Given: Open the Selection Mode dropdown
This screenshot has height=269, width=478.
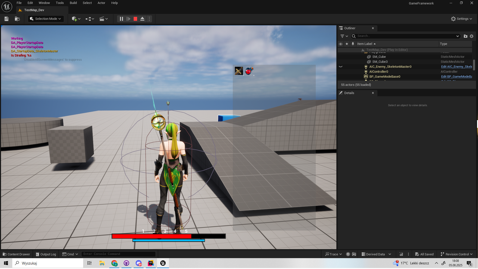Looking at the screenshot, I should pyautogui.click(x=46, y=19).
